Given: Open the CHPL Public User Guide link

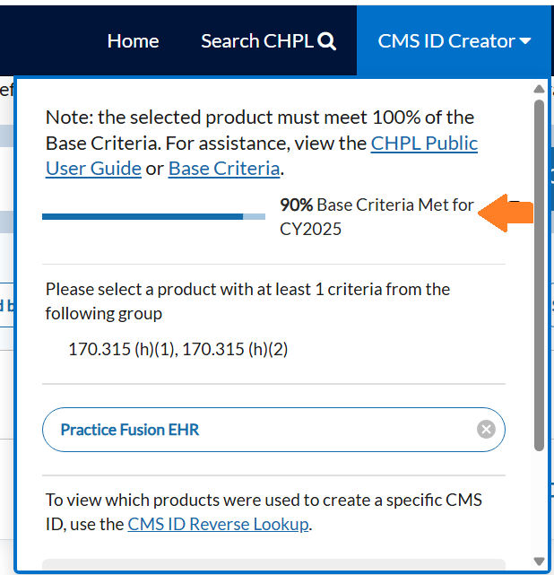Looking at the screenshot, I should click(x=424, y=144).
